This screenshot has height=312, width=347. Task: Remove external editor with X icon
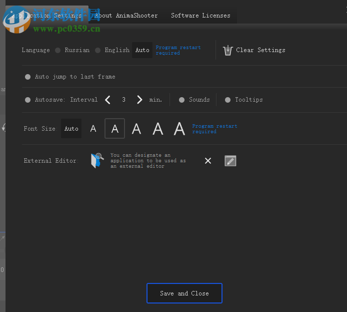(208, 161)
